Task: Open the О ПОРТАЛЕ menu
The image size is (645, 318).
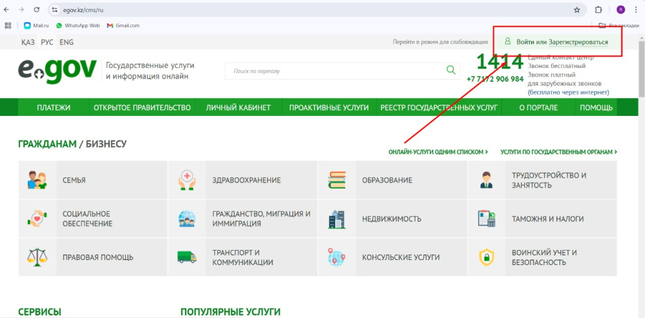Action: tap(538, 108)
